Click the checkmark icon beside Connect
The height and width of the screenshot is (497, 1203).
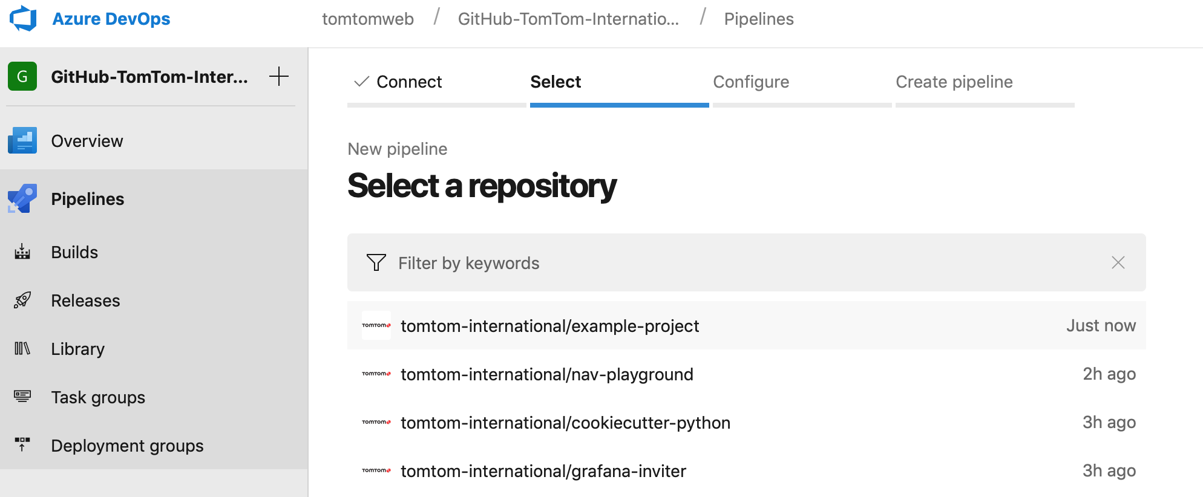coord(361,82)
